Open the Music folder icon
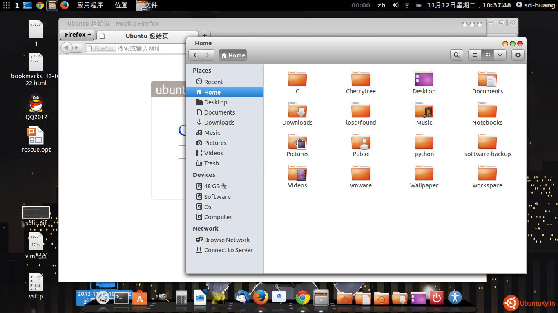 coord(424,110)
